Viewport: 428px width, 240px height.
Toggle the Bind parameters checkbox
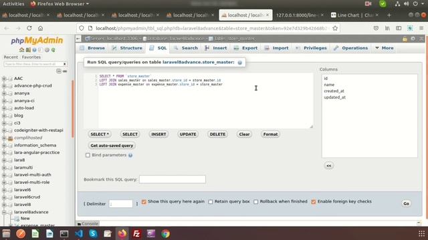click(88, 155)
